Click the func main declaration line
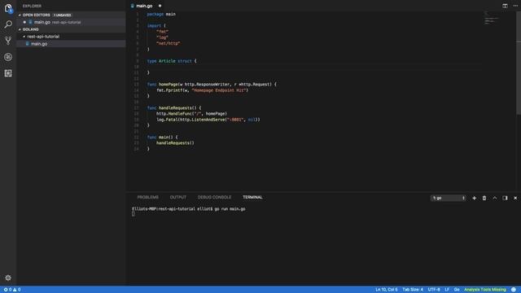This screenshot has width=521, height=293. [x=163, y=138]
